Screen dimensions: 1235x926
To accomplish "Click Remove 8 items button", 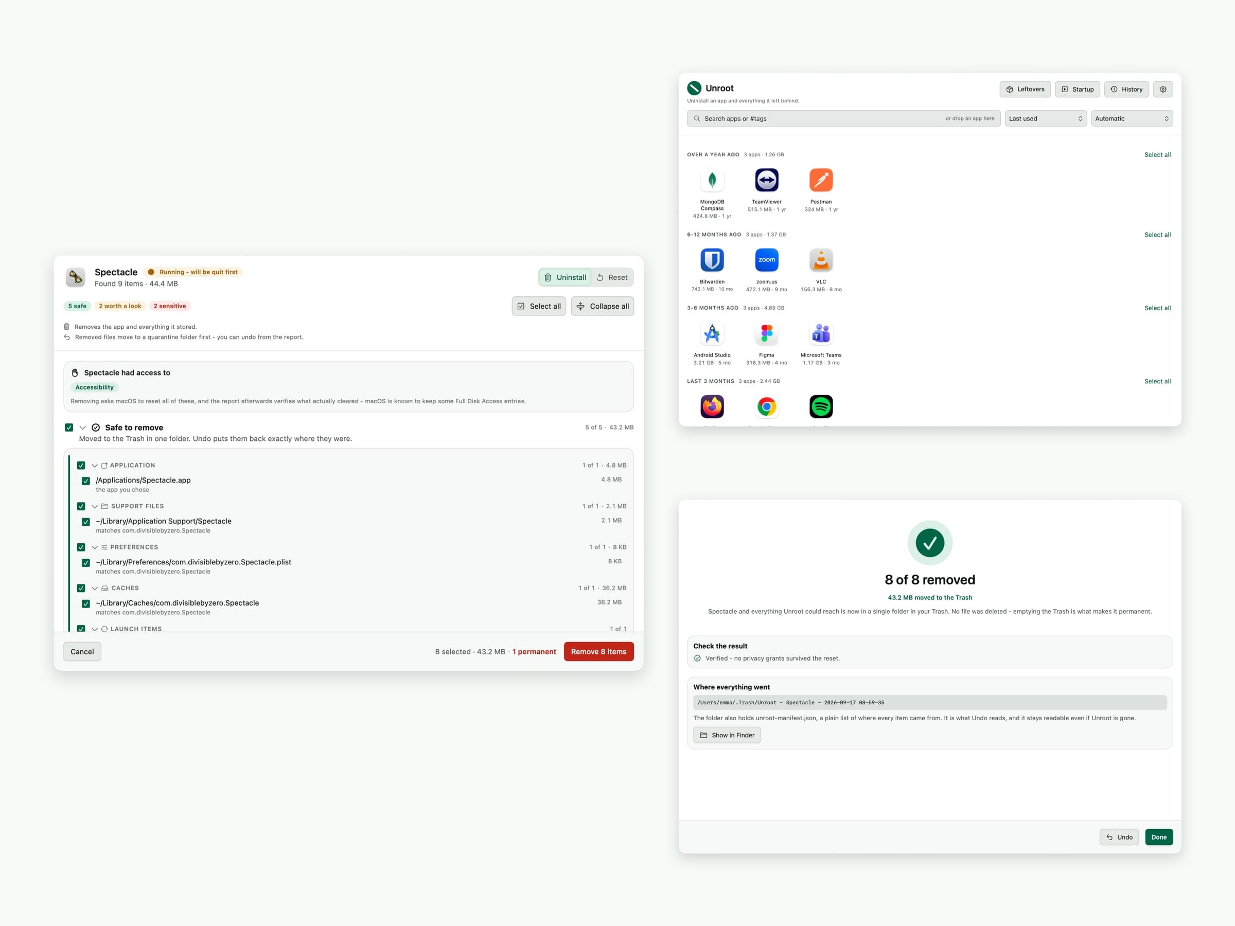I will coord(598,651).
